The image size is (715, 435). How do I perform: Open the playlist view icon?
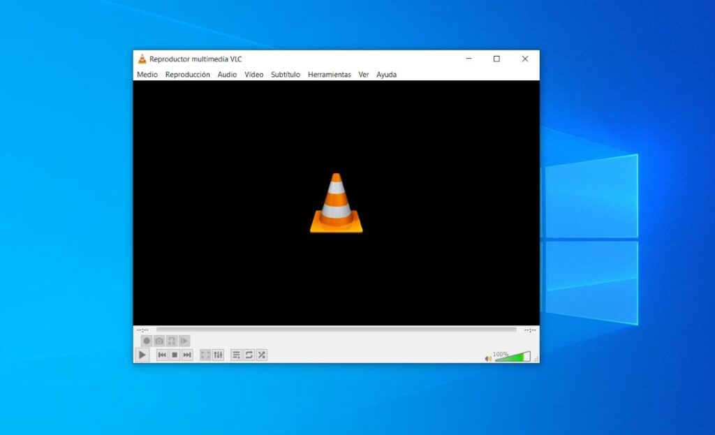[x=236, y=354]
